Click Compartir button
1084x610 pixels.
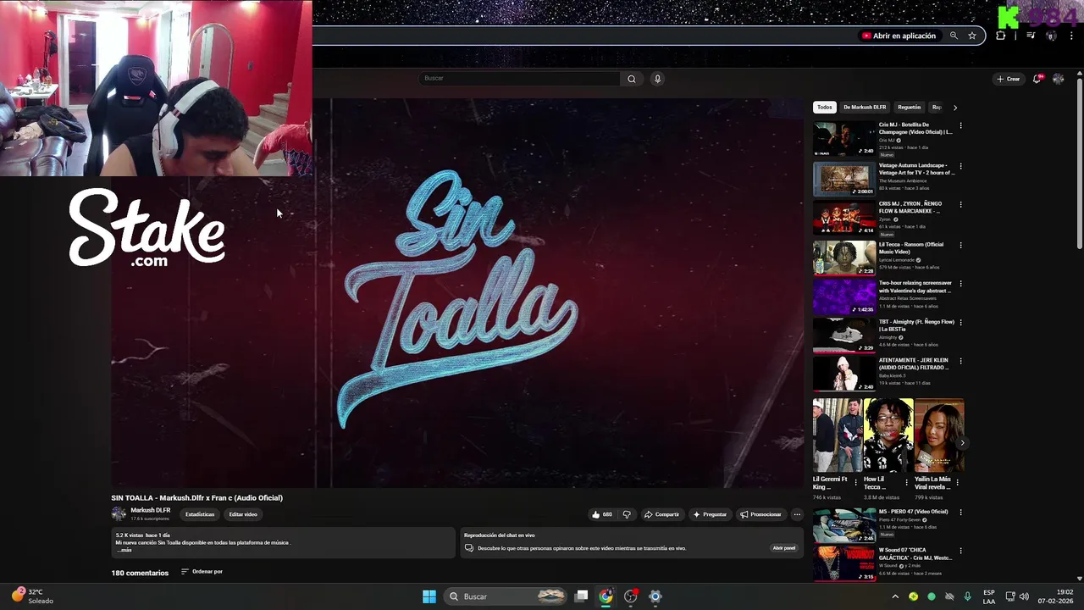(661, 514)
